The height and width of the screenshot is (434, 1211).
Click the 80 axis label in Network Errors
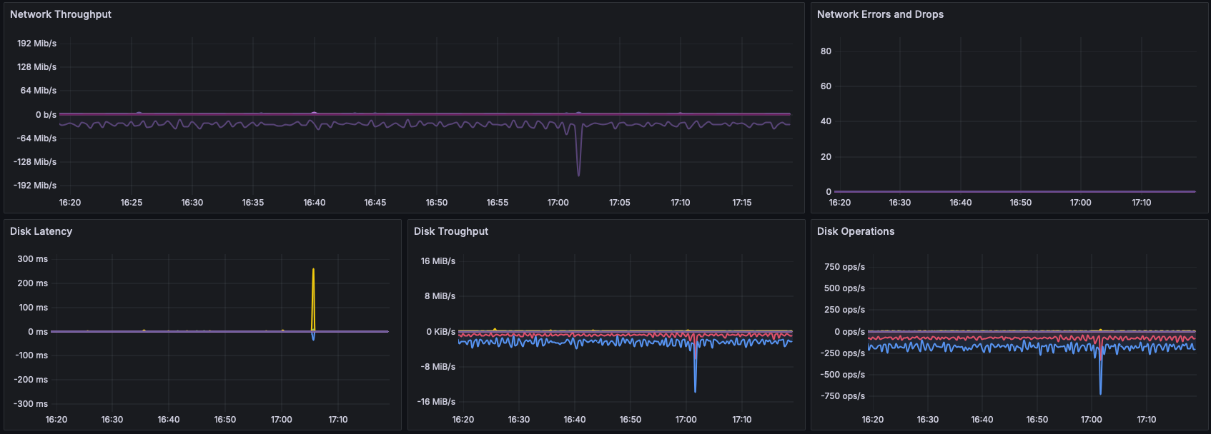pos(826,51)
